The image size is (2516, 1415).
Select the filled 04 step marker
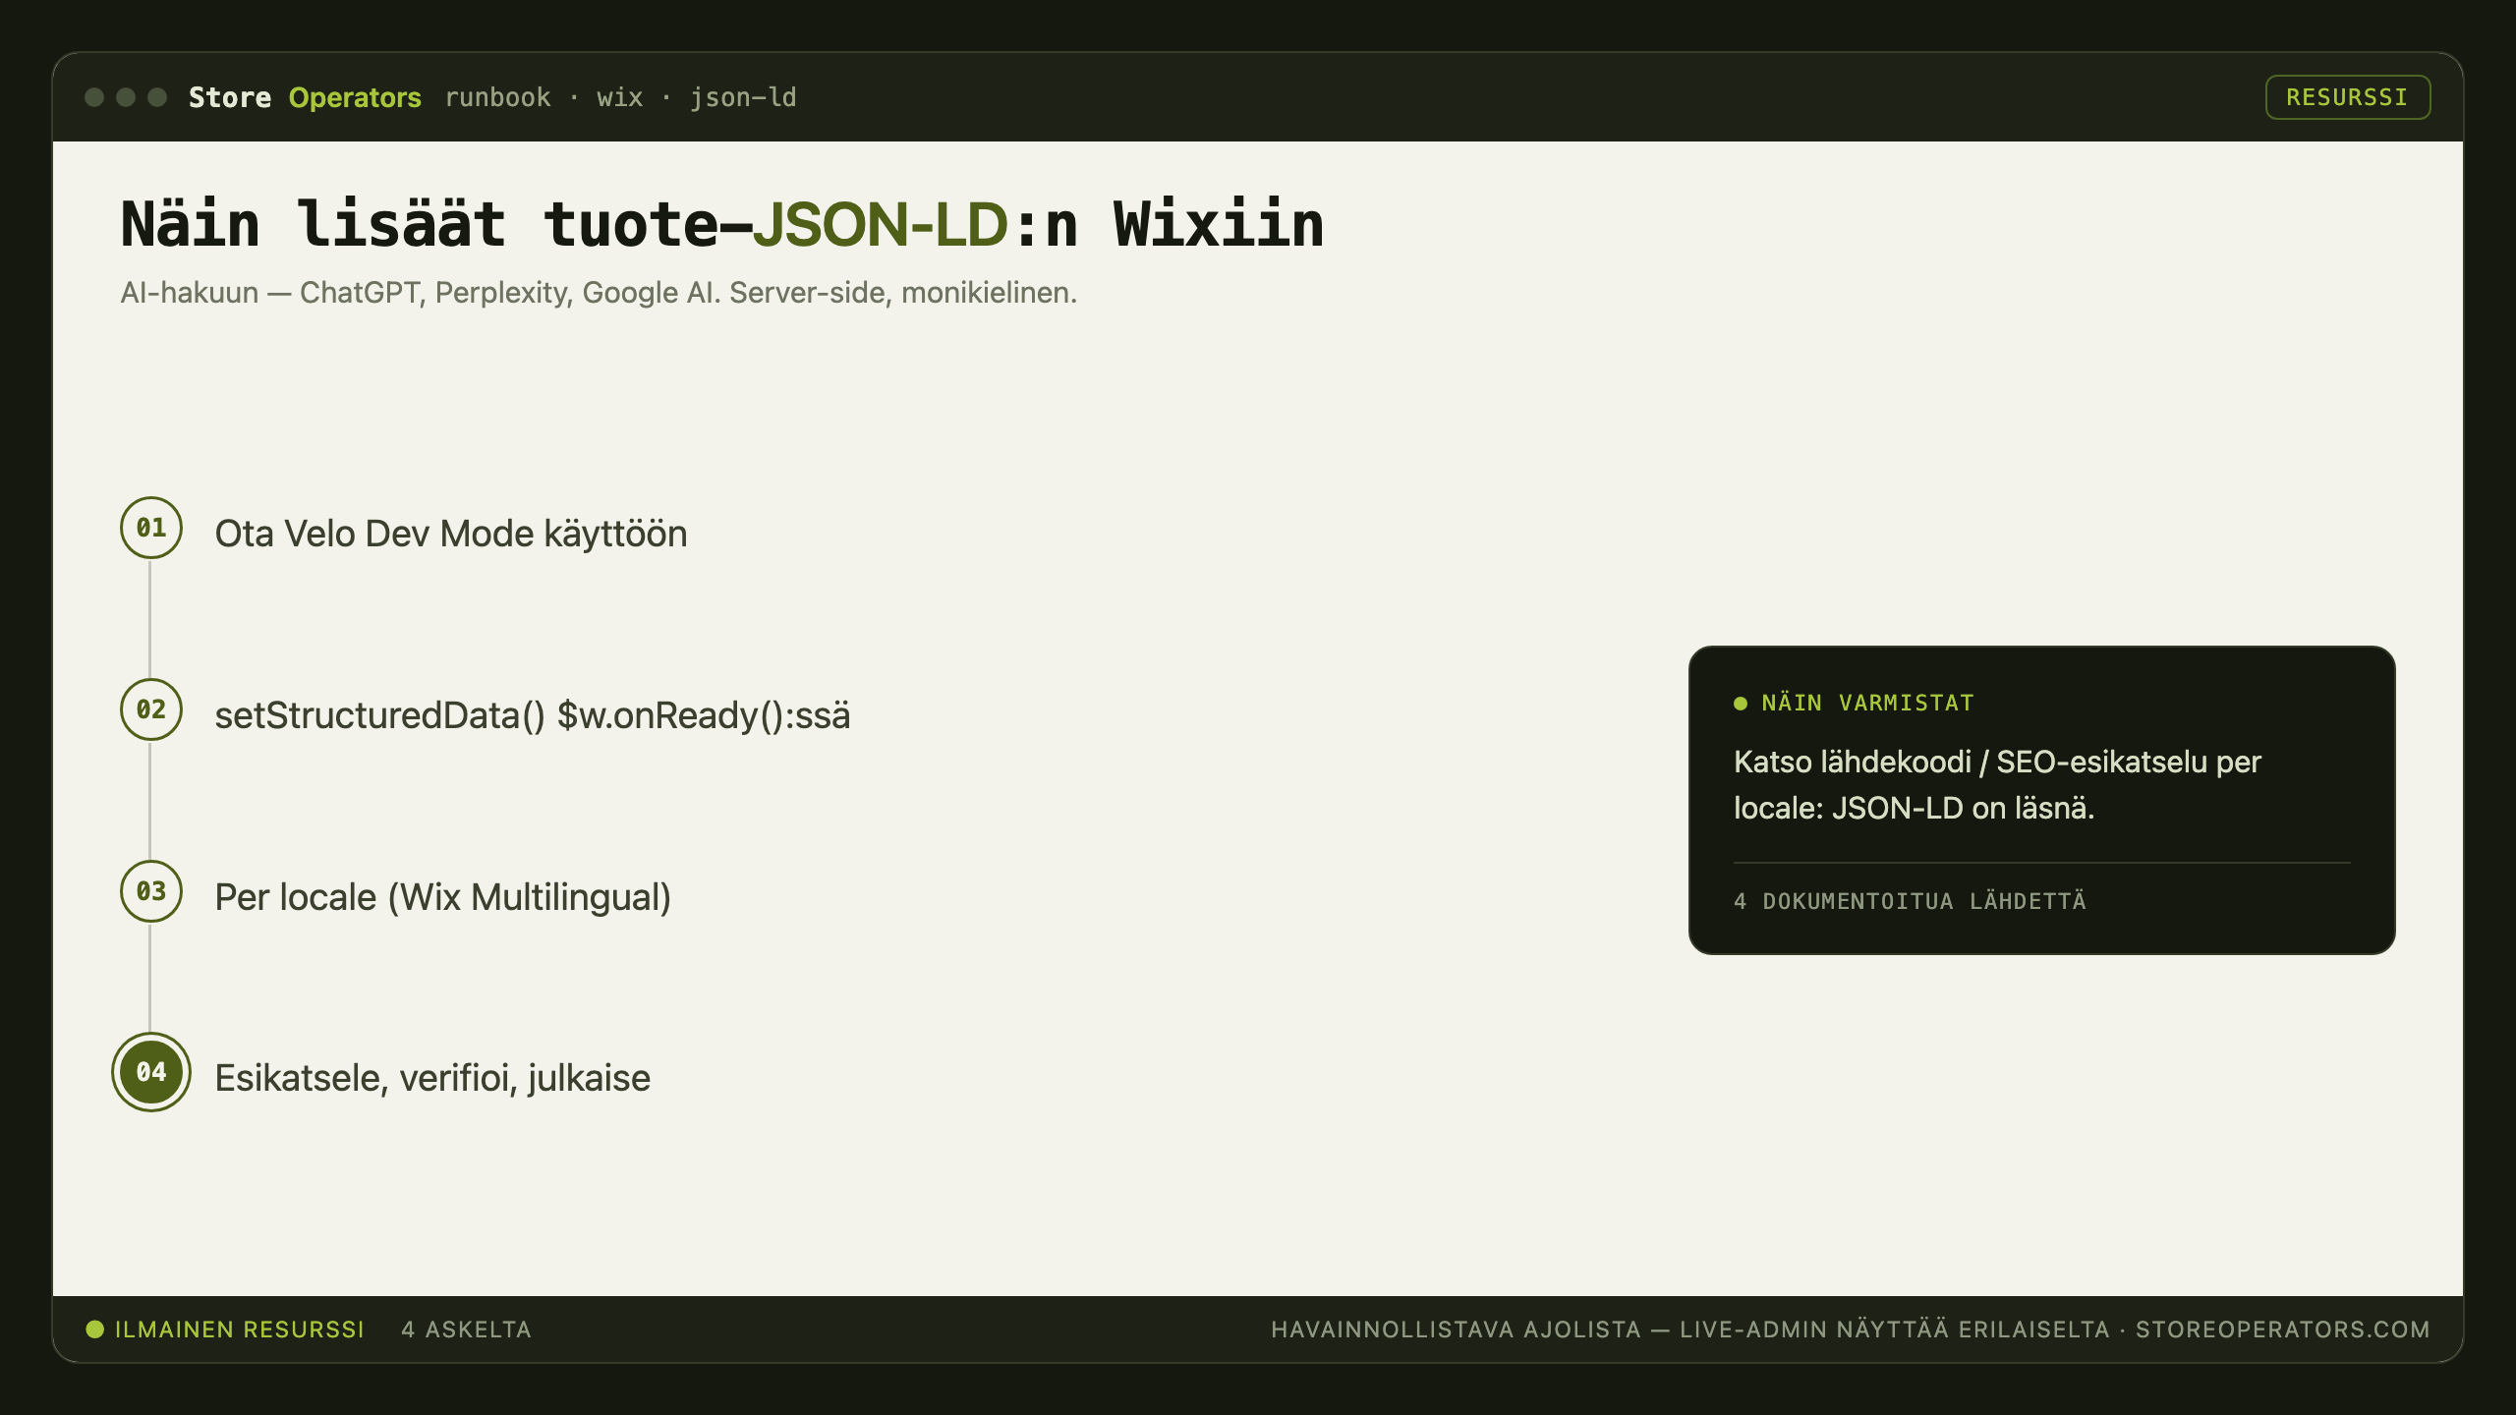151,1072
